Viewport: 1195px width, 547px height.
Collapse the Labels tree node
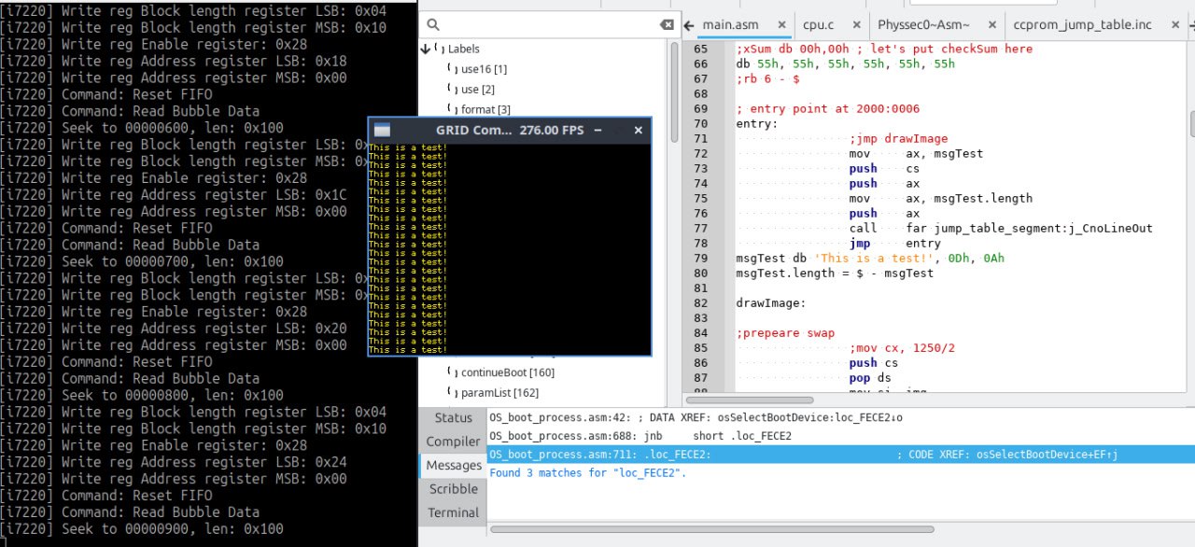[427, 49]
